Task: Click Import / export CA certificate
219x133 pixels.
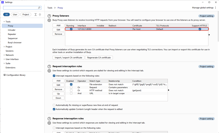Action: [68, 57]
